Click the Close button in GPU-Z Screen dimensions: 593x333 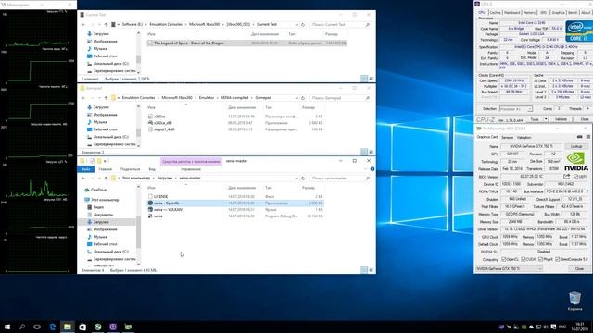coord(580,269)
